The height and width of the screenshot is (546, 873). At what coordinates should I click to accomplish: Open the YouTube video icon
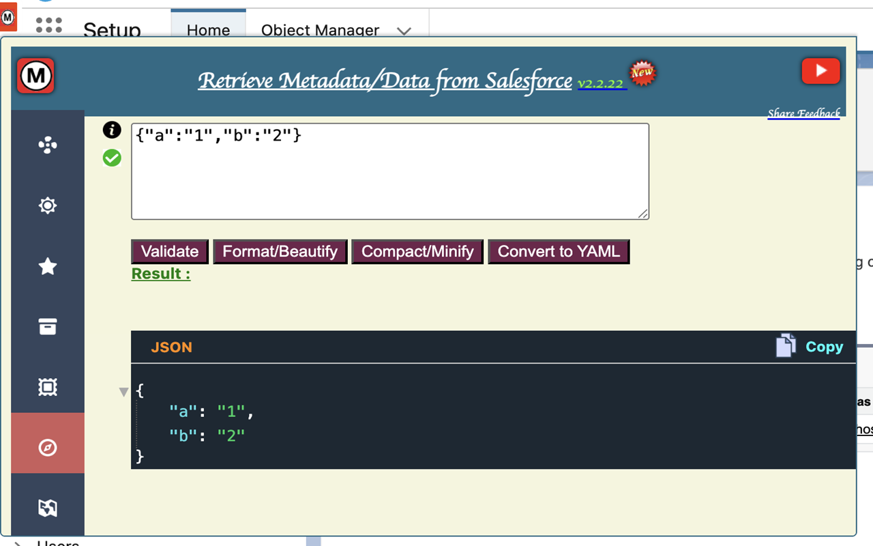click(820, 71)
